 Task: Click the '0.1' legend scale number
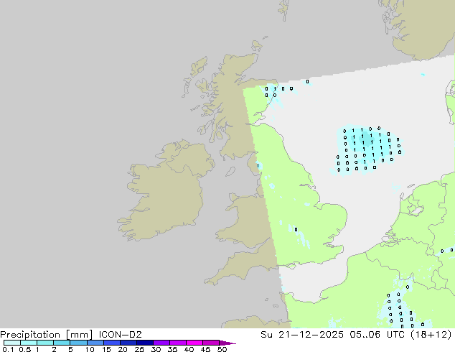coord(8,349)
